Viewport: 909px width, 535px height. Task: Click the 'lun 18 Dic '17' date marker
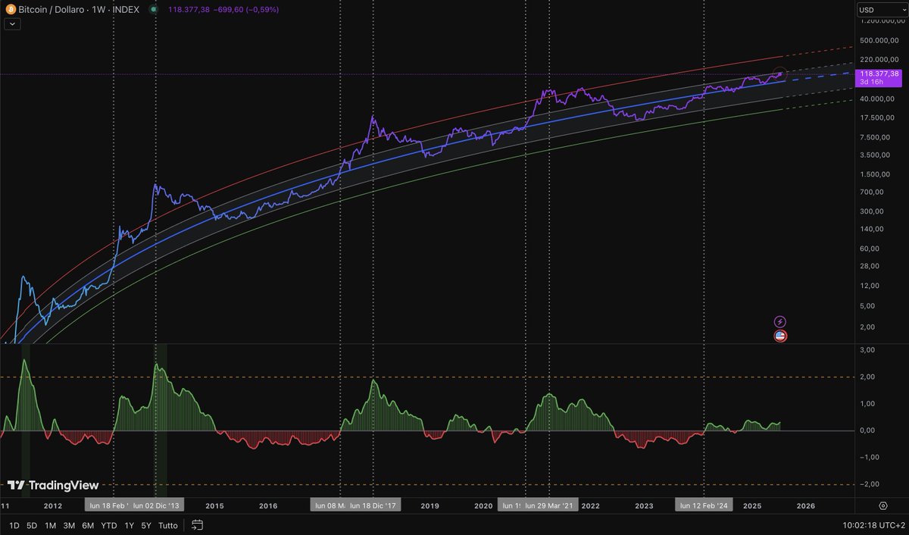[373, 505]
